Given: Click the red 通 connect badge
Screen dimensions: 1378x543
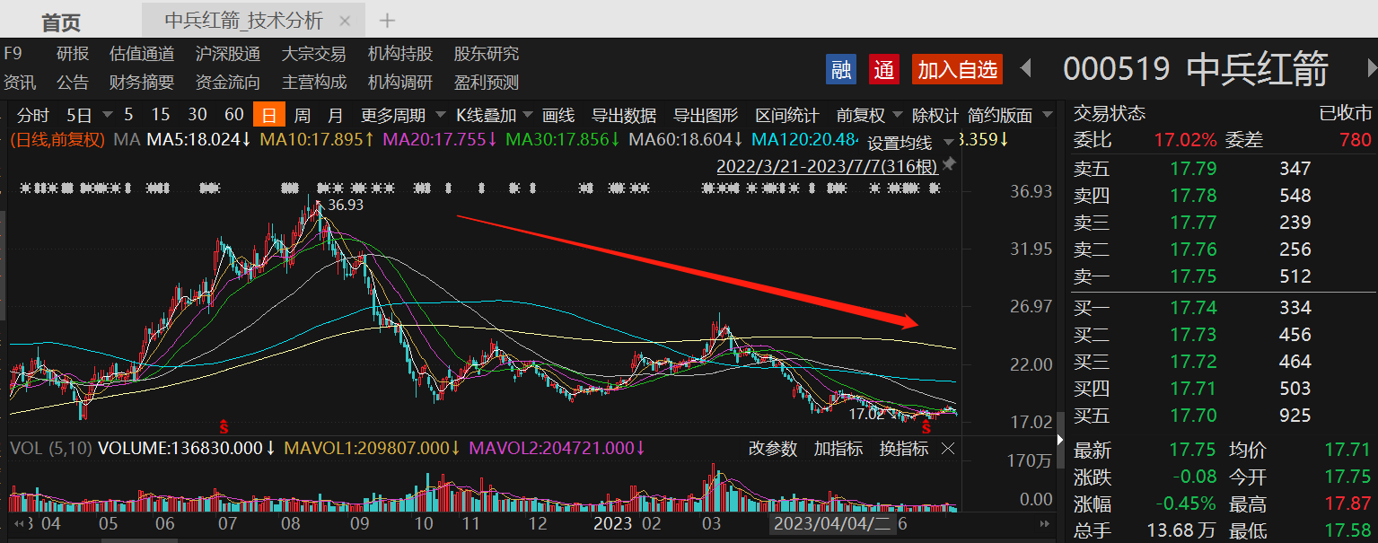Looking at the screenshot, I should coord(884,69).
